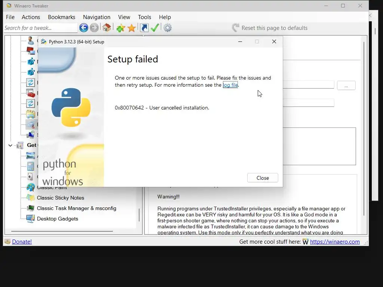Select Classic Task Manager & msconfig
The image size is (383, 287).
[76, 209]
